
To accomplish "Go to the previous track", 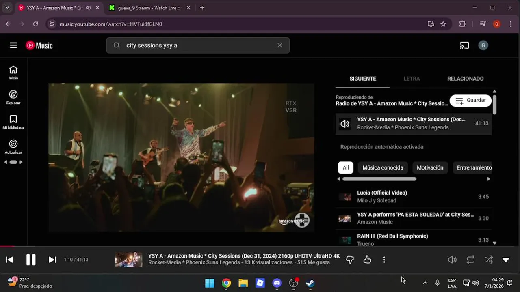I will (10, 260).
